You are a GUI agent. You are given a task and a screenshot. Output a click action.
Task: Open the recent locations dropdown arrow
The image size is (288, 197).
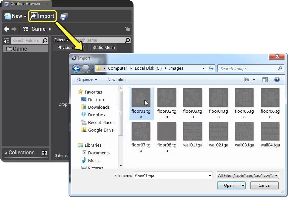92,69
